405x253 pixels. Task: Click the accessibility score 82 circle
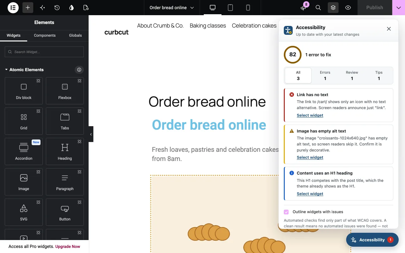[293, 54]
